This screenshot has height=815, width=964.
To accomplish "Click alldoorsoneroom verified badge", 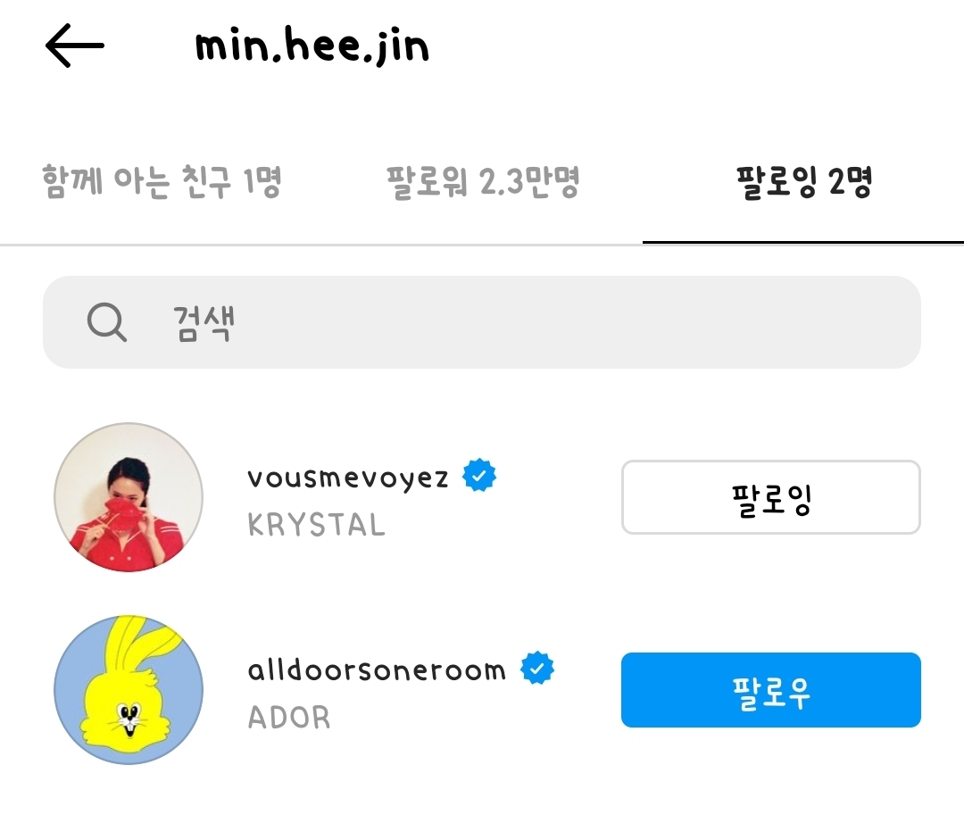I will (537, 668).
